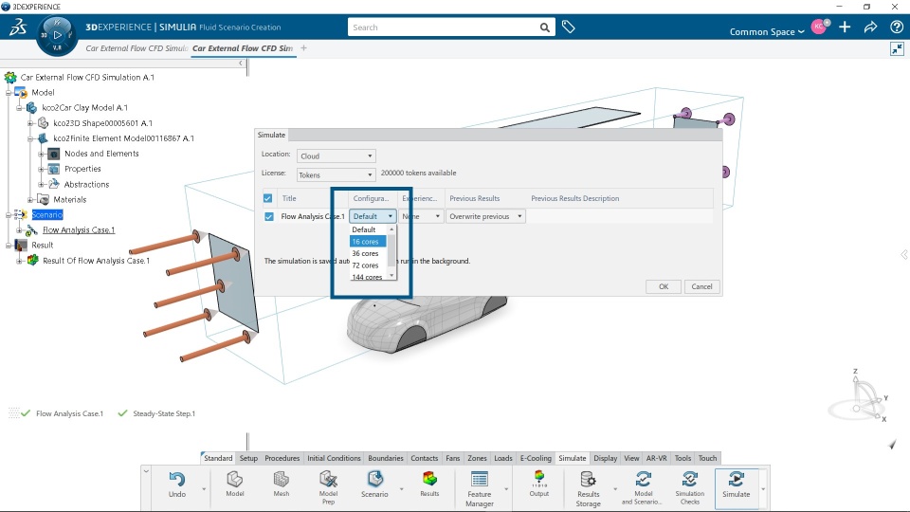Select Result Of Flow Analysis Case.1
The image size is (910, 512).
click(96, 261)
